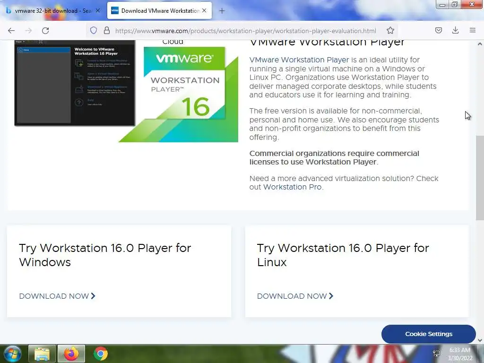
Task: Open Firefox application hamburger menu
Action: pyautogui.click(x=472, y=30)
